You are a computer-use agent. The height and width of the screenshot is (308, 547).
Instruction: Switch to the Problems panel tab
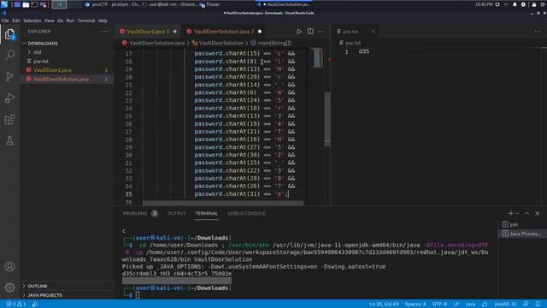coord(140,213)
